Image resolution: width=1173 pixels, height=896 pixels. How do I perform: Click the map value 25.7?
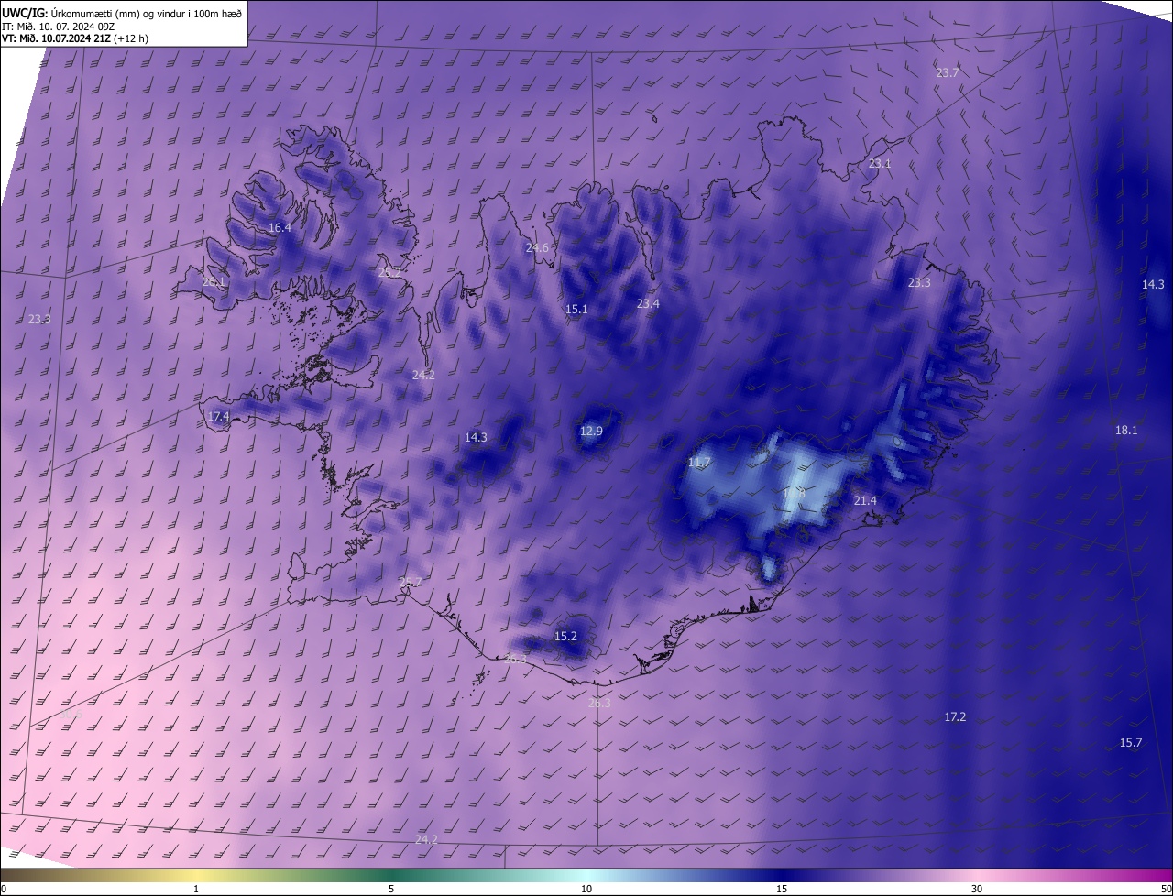(x=411, y=582)
